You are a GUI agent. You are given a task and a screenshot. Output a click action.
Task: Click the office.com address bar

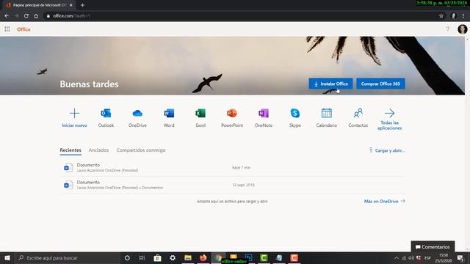click(240, 16)
